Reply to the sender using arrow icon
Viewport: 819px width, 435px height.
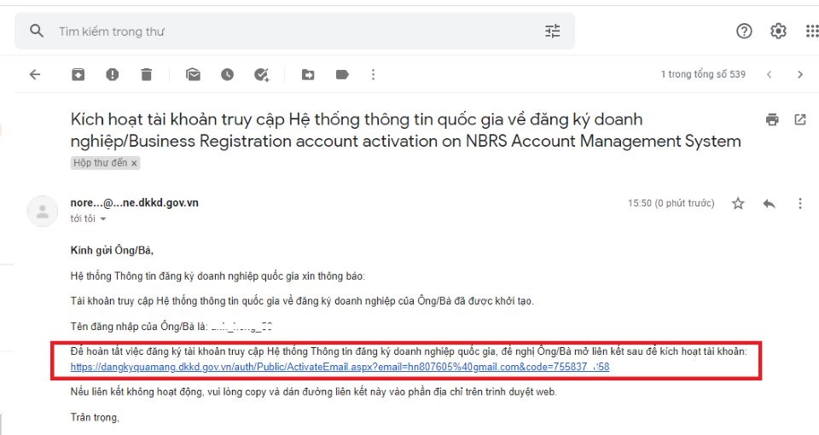(x=769, y=204)
